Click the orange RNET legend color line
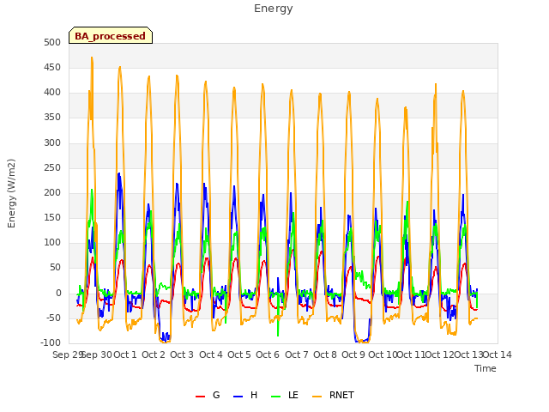This screenshot has width=549, height=412. pyautogui.click(x=317, y=397)
